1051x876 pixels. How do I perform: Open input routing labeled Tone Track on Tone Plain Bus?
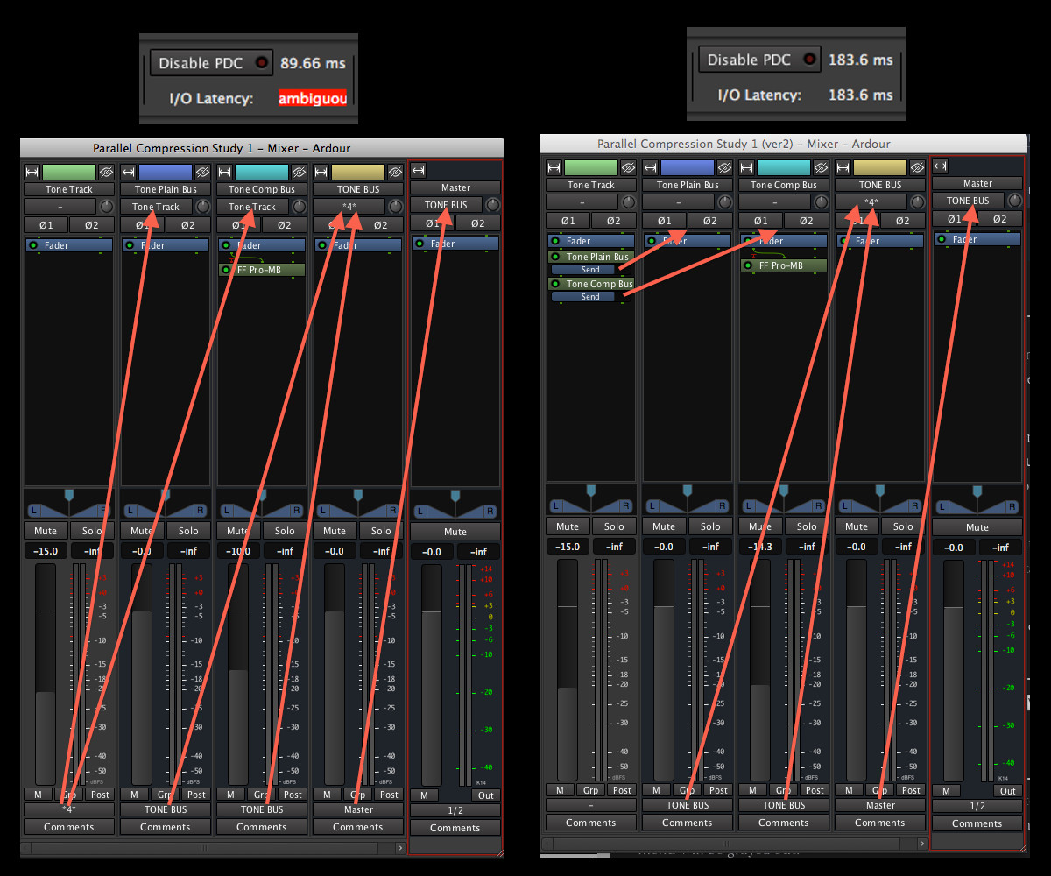coord(156,207)
